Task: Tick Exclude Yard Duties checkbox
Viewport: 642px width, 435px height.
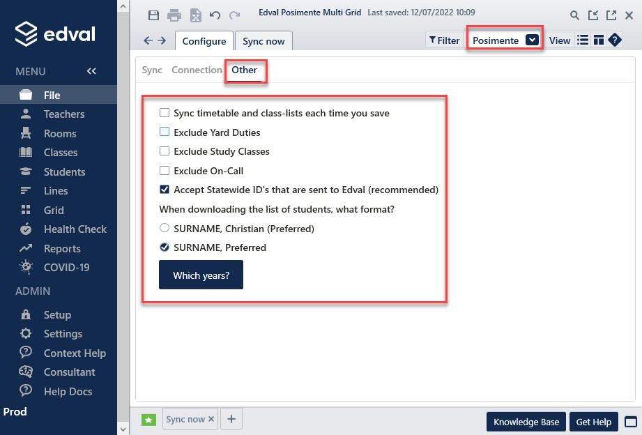Action: (x=165, y=132)
